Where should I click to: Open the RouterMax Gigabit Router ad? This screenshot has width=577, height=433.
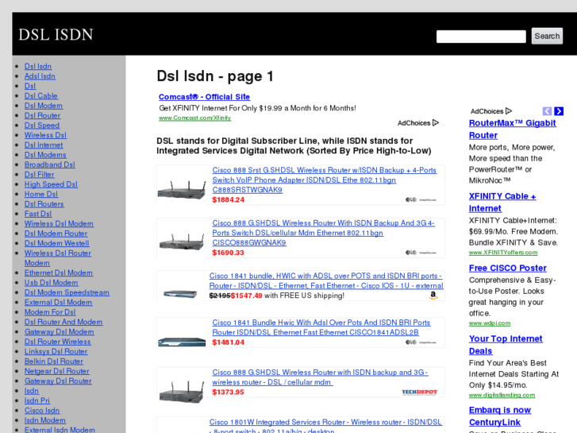(512, 130)
